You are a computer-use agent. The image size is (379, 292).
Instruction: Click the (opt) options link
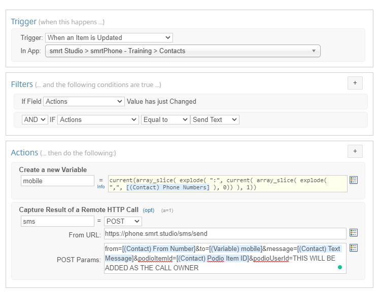(148, 210)
